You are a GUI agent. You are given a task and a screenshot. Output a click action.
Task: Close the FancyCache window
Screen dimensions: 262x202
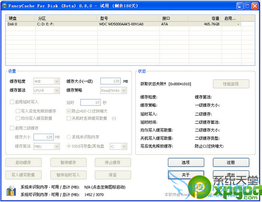click(x=255, y=6)
